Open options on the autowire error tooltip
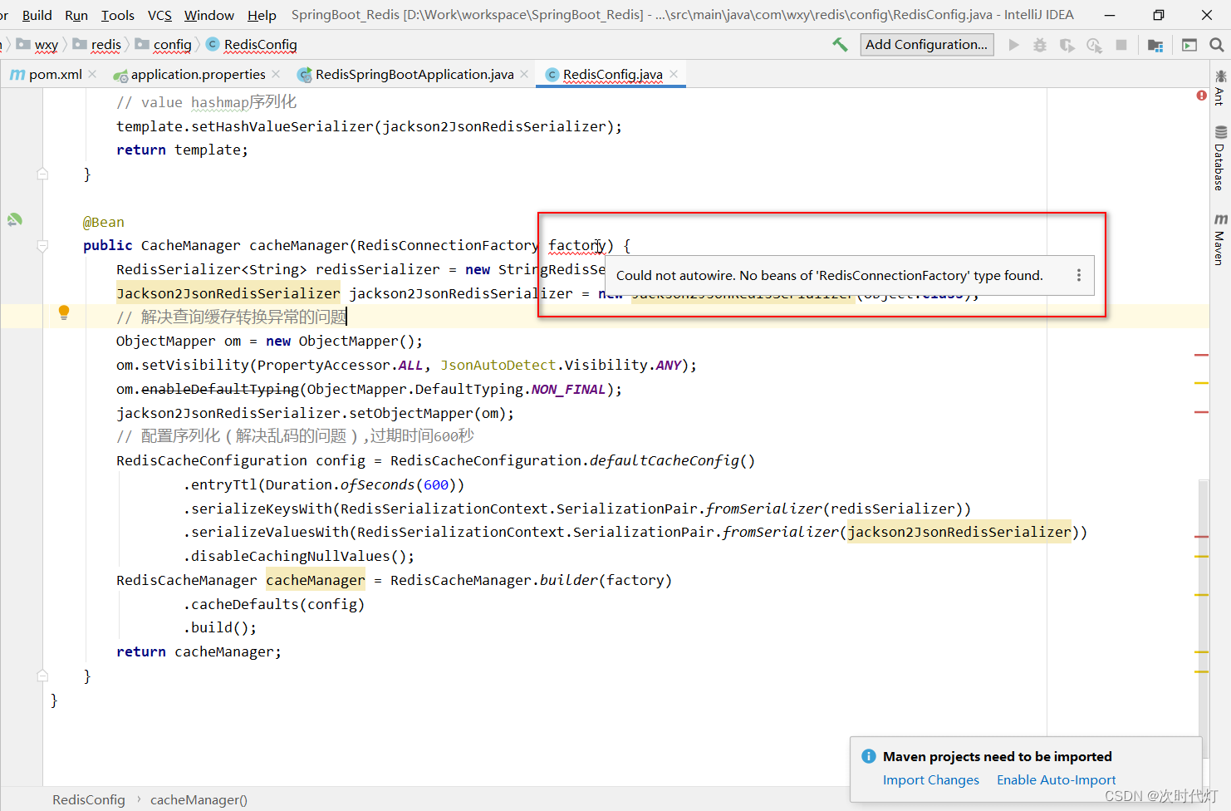1231x811 pixels. coord(1079,276)
